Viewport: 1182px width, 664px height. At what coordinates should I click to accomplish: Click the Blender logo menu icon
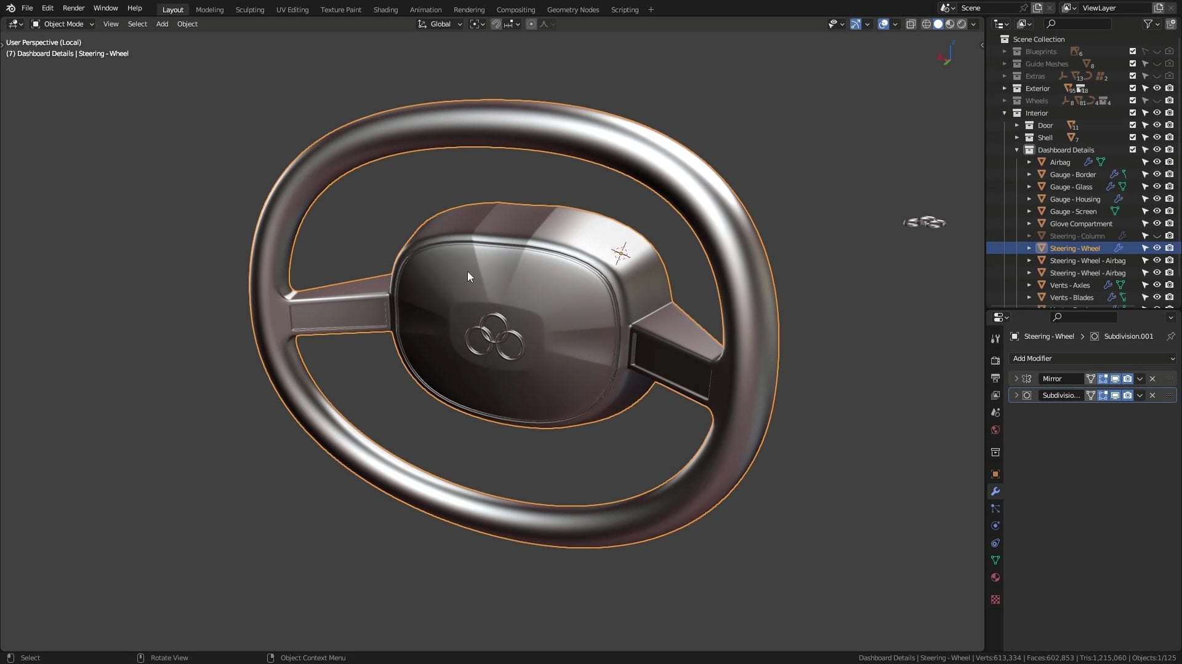10,8
